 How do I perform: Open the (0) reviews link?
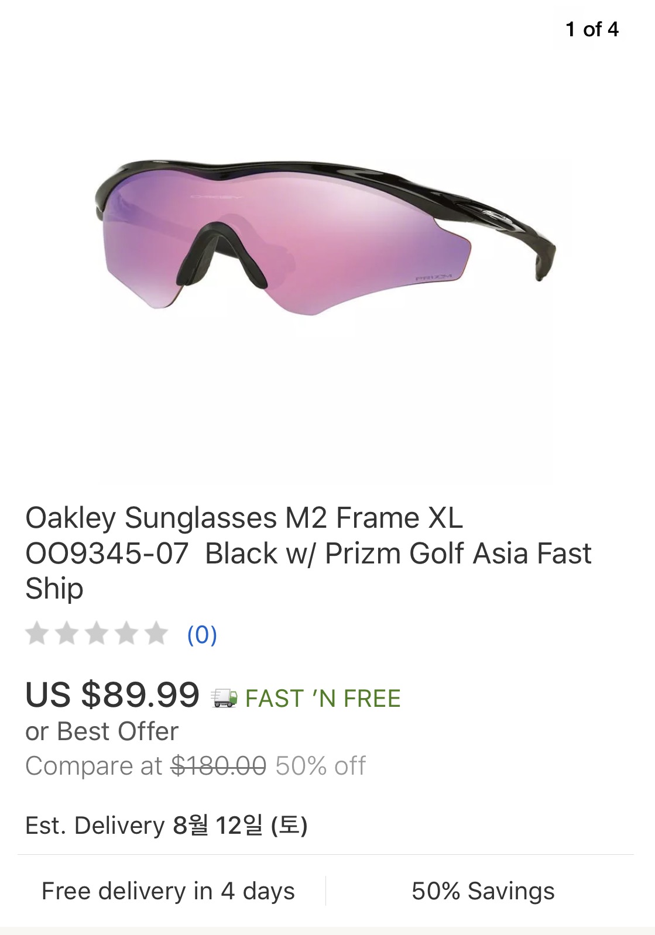(202, 635)
